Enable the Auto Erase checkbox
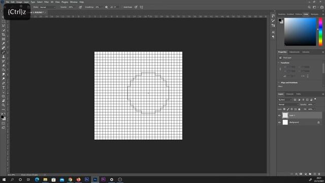The height and width of the screenshot is (183, 325). point(122,7)
